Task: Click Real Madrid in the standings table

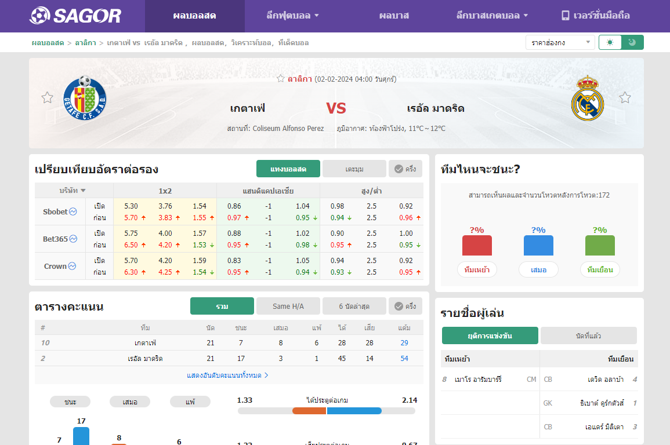Action: 145,359
